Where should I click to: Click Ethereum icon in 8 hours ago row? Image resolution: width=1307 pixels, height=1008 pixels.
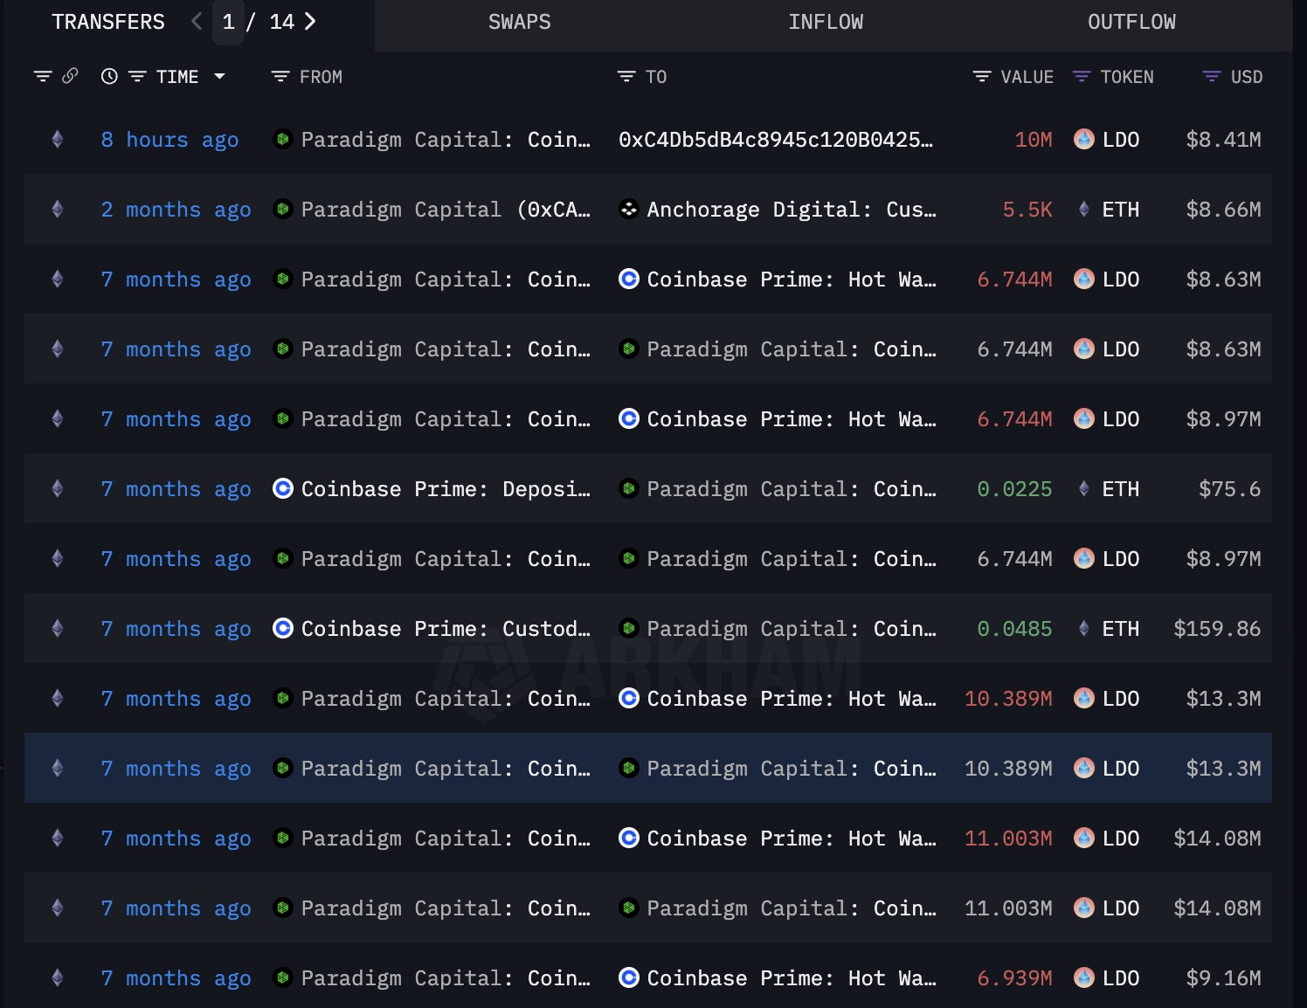[58, 139]
